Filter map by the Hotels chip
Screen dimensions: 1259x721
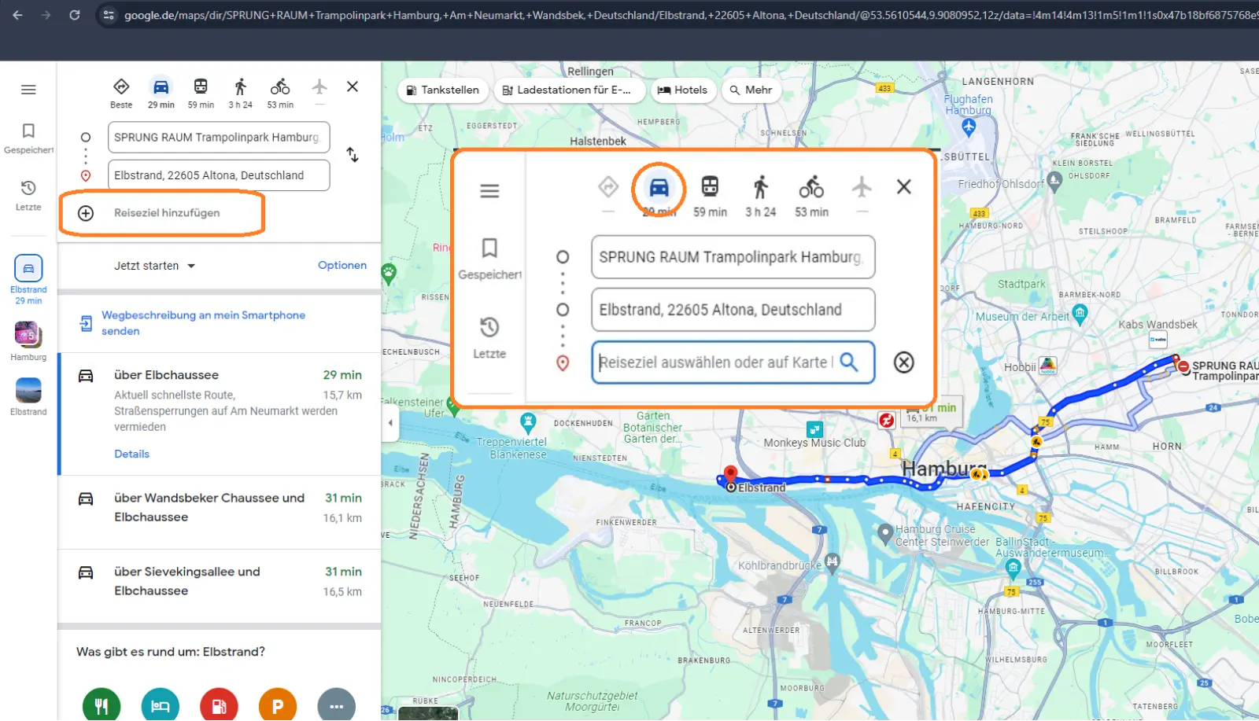pos(683,90)
